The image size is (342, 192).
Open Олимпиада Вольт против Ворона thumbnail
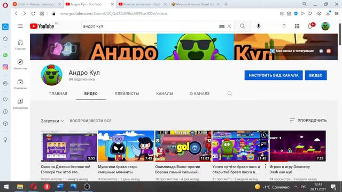pos(183,146)
